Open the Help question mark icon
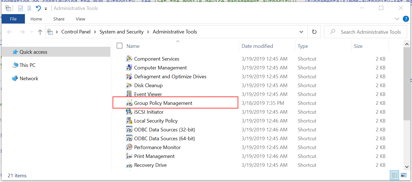 point(406,19)
